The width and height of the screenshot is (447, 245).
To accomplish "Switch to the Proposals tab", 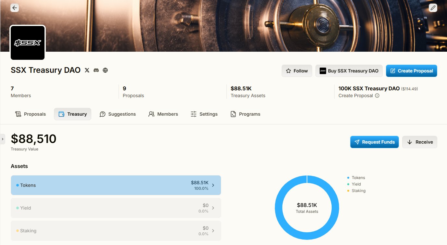I will click(x=31, y=114).
